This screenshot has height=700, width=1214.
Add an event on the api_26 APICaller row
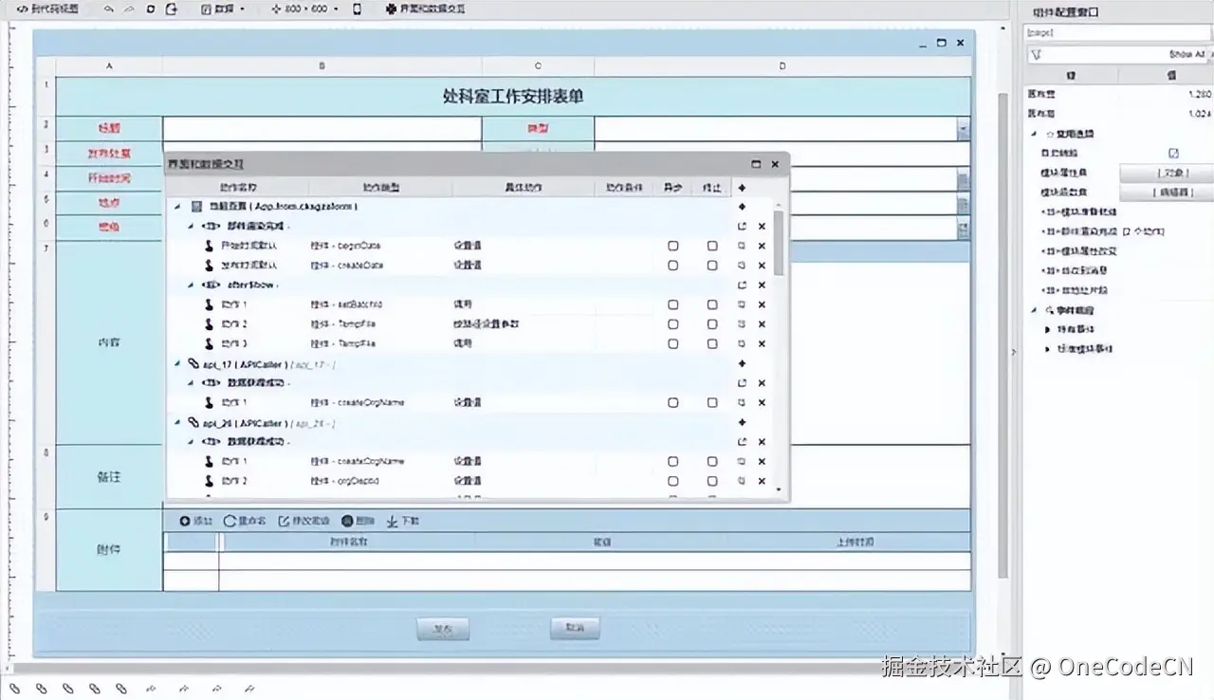click(742, 423)
